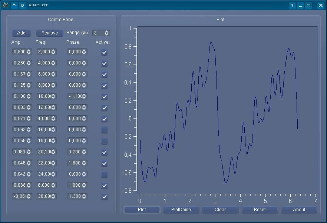This screenshot has width=327, height=223.
Task: Plot the configured sine waves
Action: 142,209
